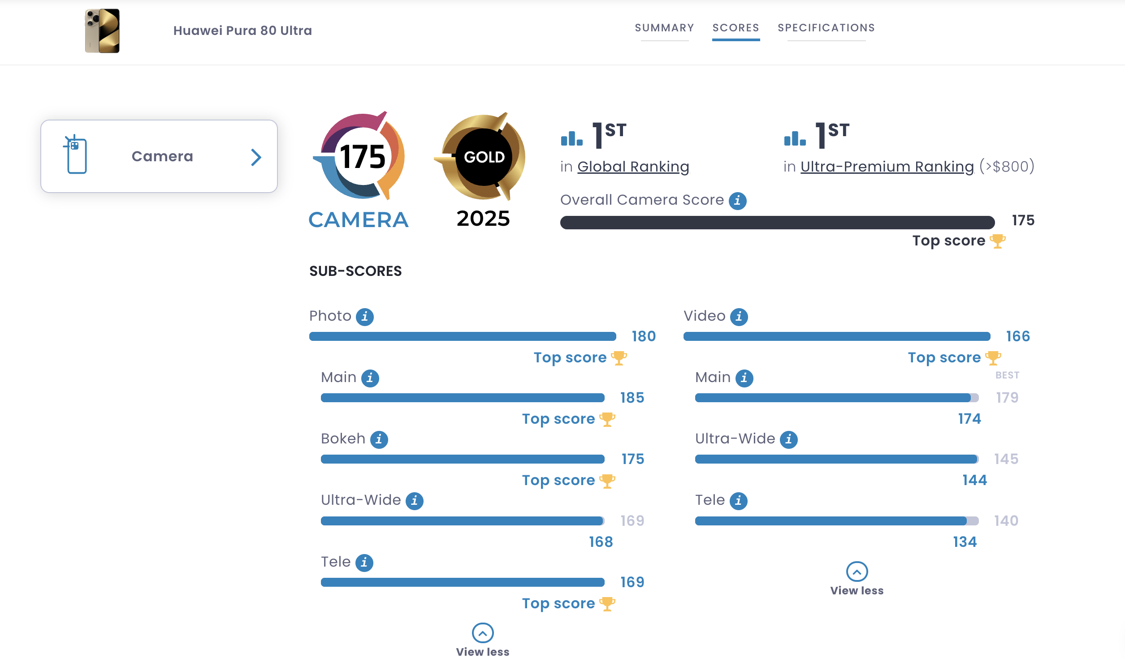The width and height of the screenshot is (1125, 662).
Task: Click info icon next to Overall Camera Score
Action: point(737,201)
